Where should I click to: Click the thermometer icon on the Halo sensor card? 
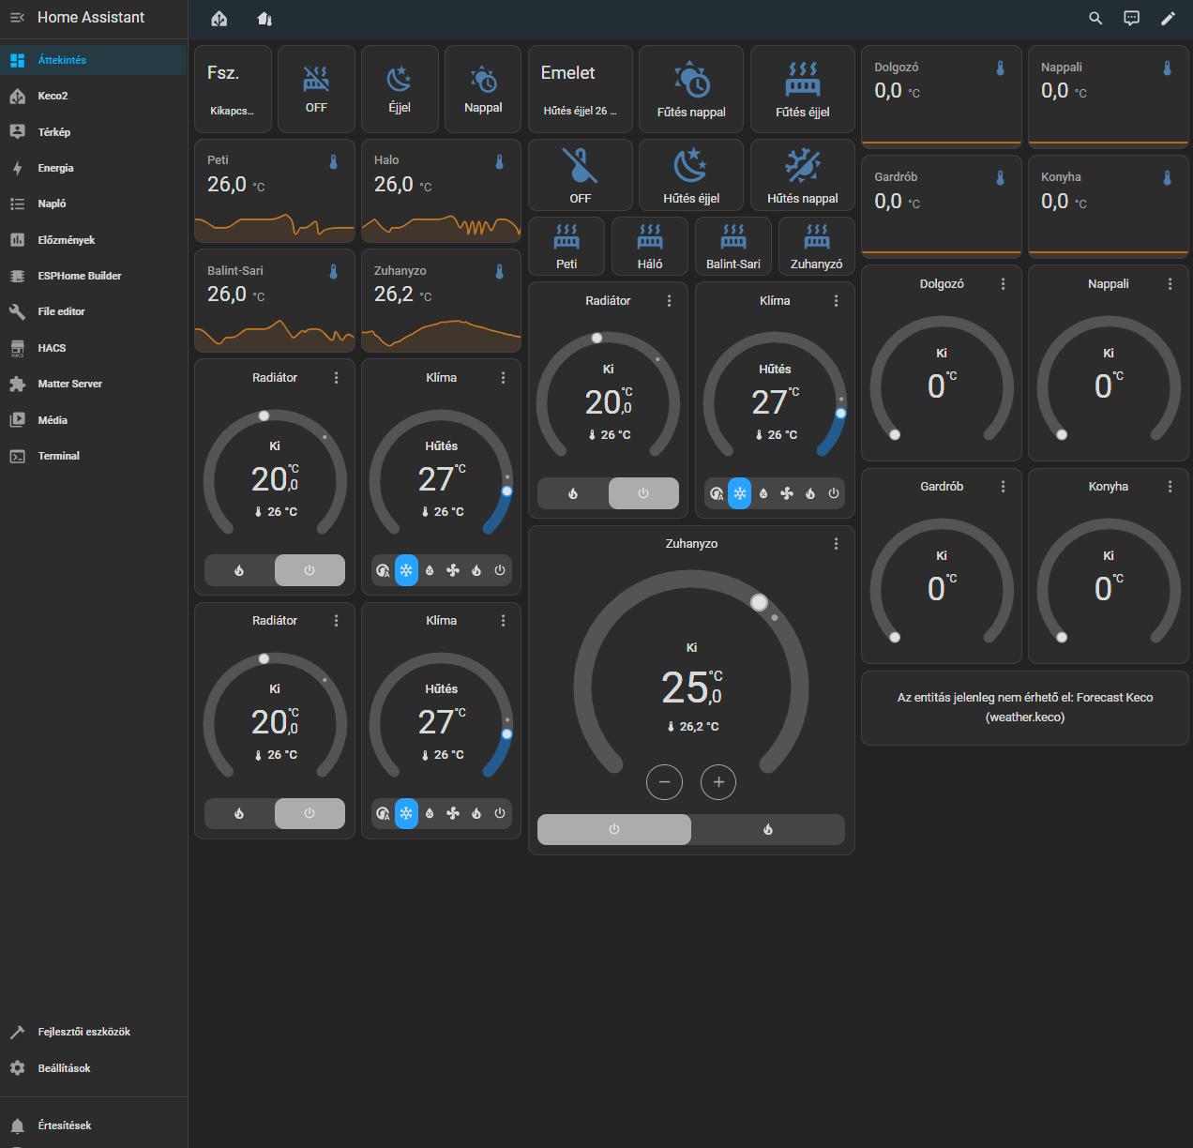(x=500, y=161)
